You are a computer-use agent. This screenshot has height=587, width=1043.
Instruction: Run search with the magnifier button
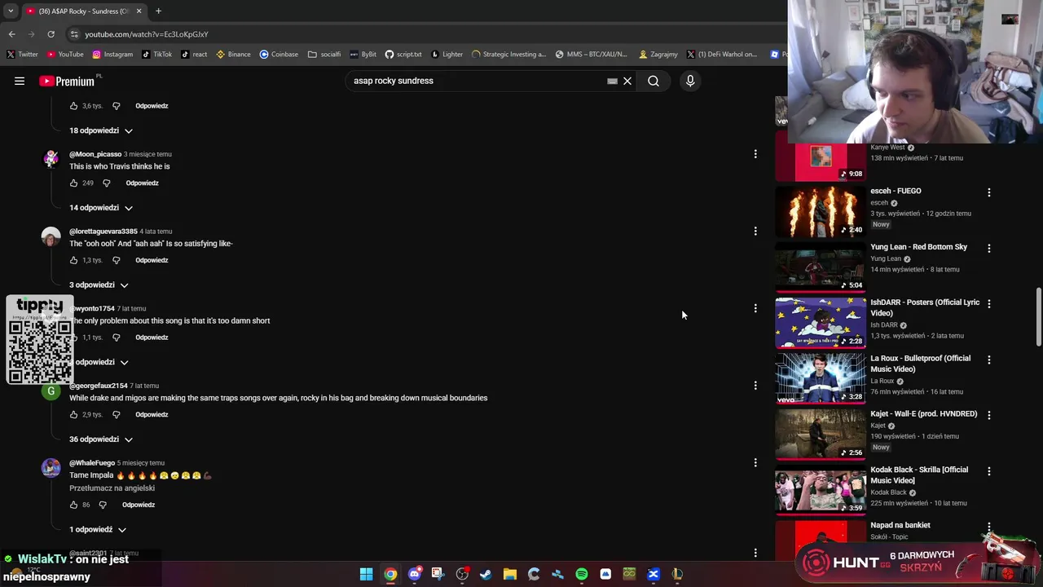point(654,81)
